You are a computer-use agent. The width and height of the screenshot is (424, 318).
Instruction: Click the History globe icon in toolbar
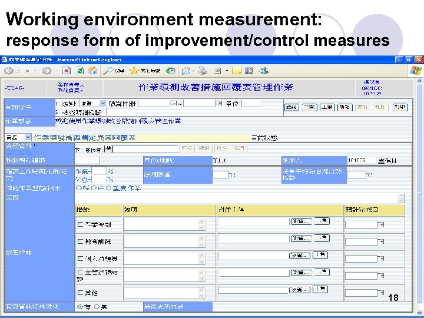(x=170, y=71)
